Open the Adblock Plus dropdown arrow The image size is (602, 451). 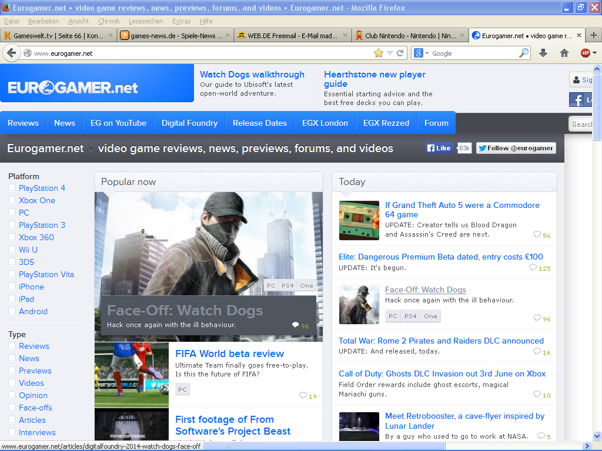595,53
